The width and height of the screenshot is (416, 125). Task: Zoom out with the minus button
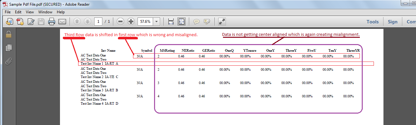coord(120,22)
